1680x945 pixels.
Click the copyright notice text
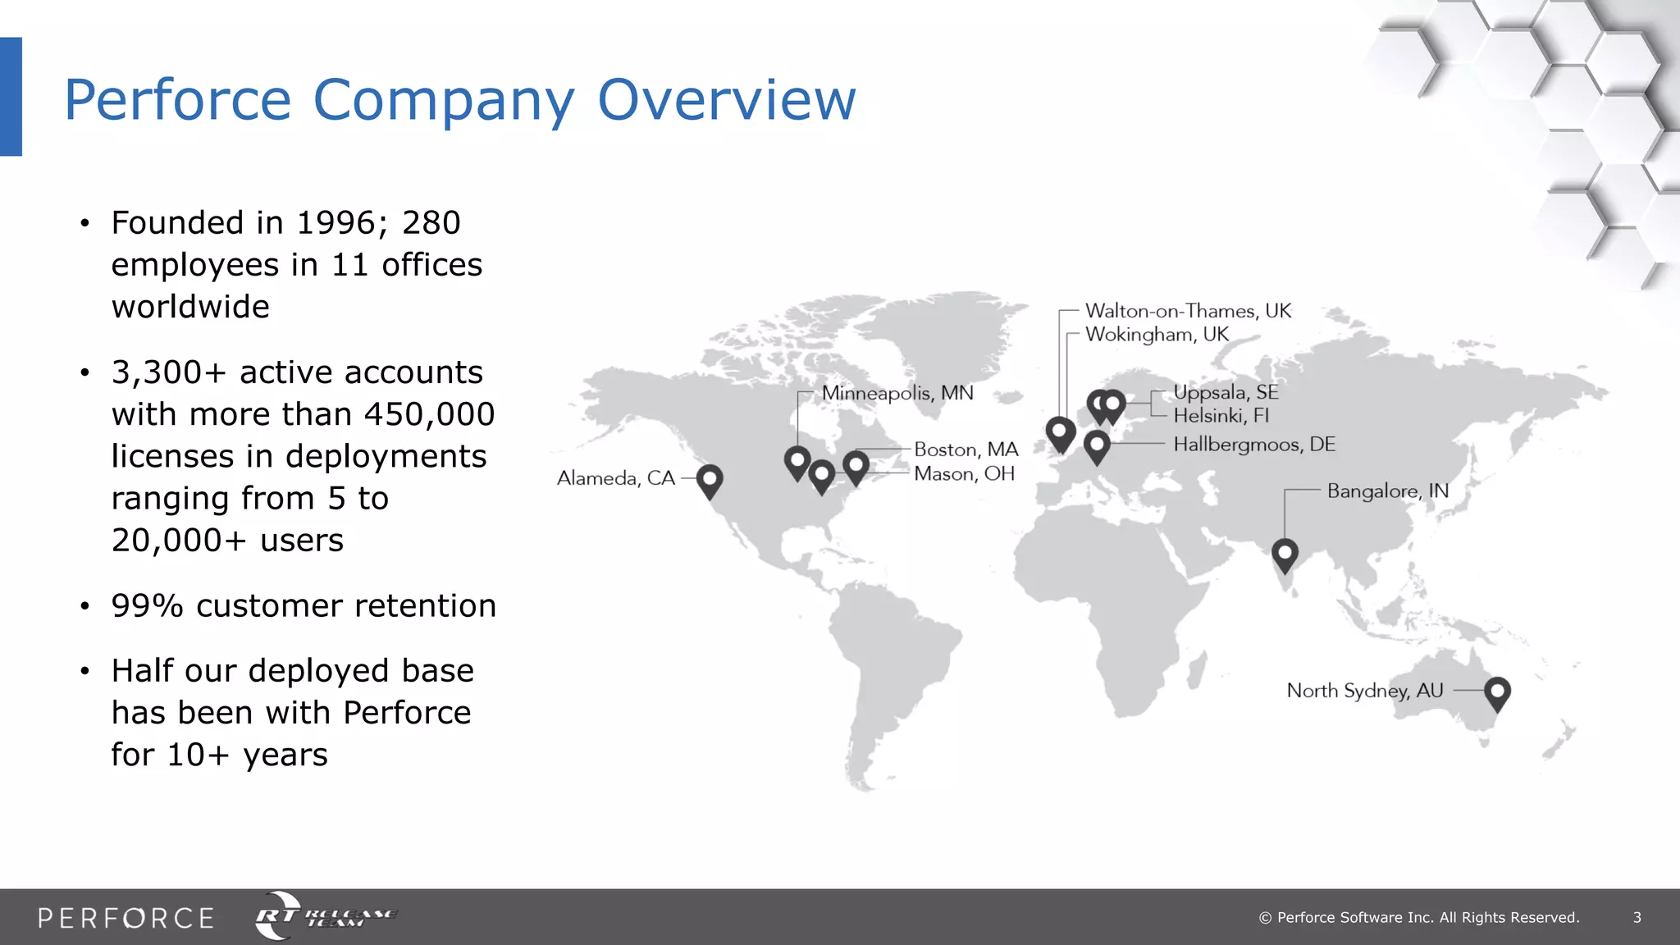coord(1418,917)
